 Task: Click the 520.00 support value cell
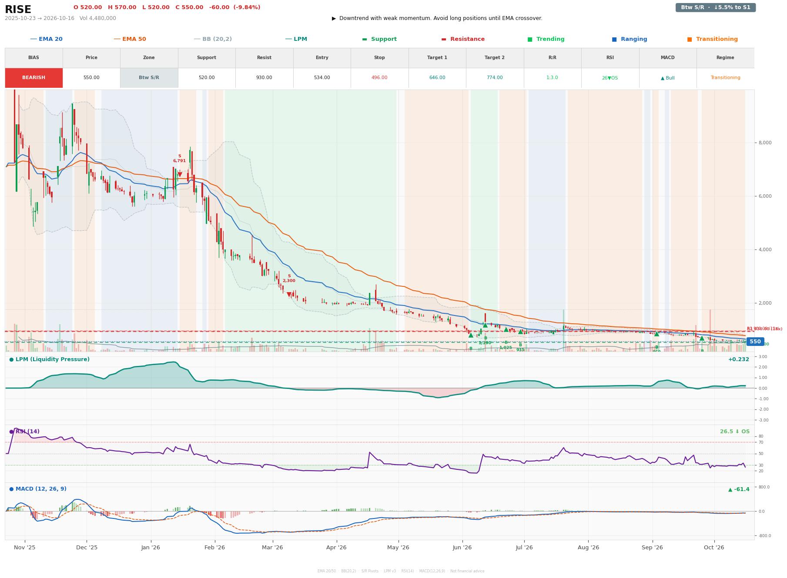click(x=207, y=78)
